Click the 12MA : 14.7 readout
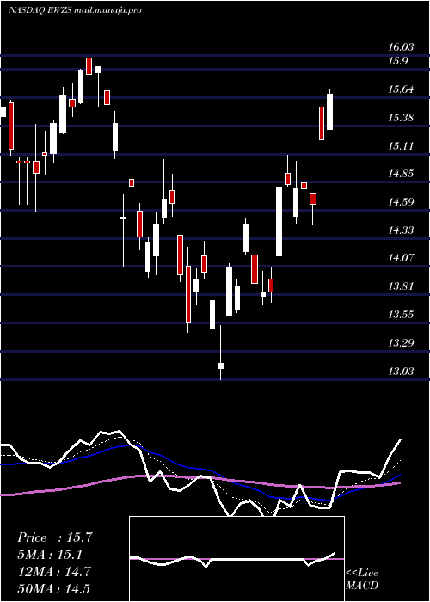The height and width of the screenshot is (602, 430). [54, 572]
